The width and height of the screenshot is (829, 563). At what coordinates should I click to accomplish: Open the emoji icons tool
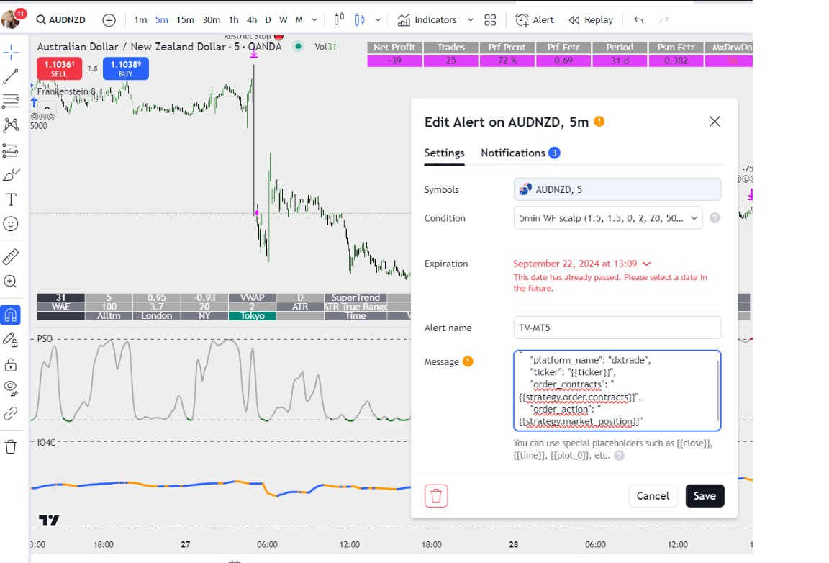pos(11,225)
